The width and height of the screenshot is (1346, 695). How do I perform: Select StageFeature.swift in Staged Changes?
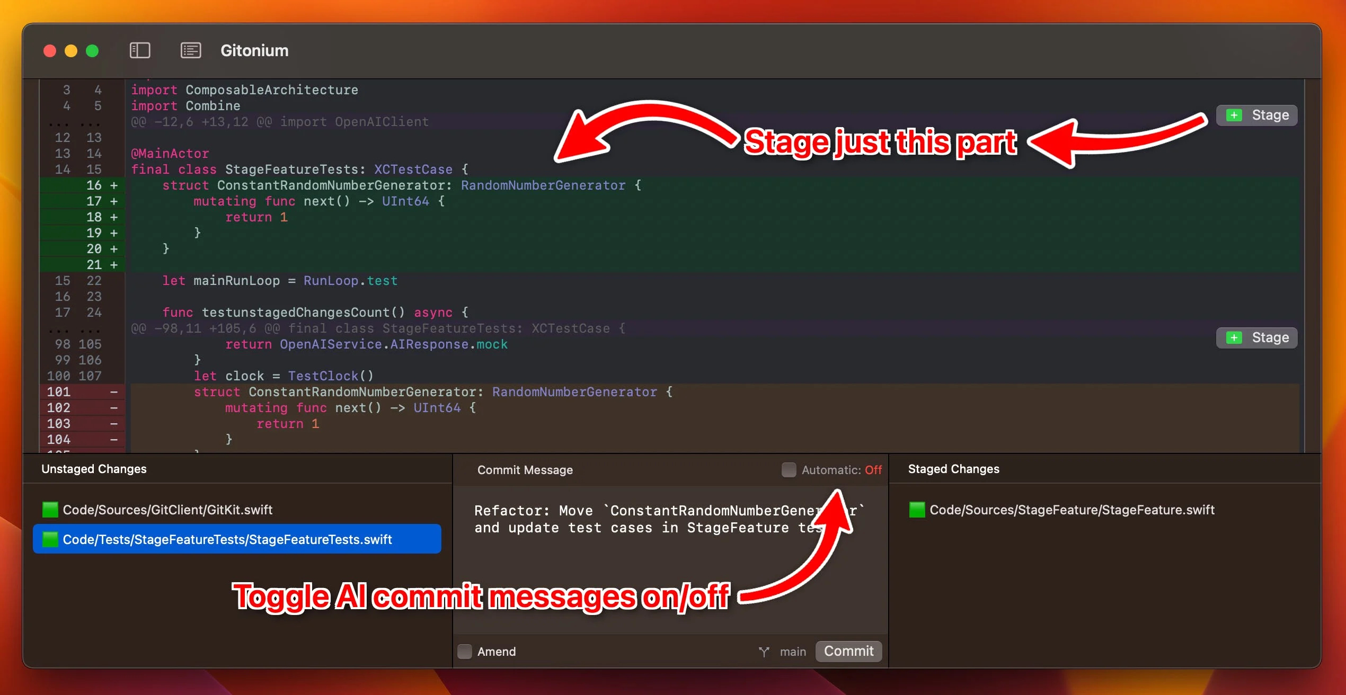click(1072, 510)
